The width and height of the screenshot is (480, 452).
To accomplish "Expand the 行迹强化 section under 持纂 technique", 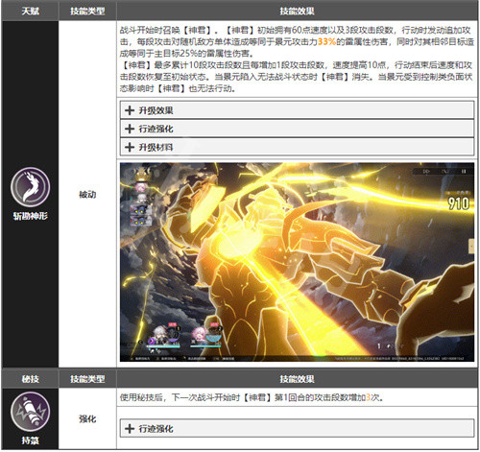I will pos(297,428).
